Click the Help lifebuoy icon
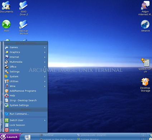Screen dimensions: 152x140 pyautogui.click(x=6, y=95)
